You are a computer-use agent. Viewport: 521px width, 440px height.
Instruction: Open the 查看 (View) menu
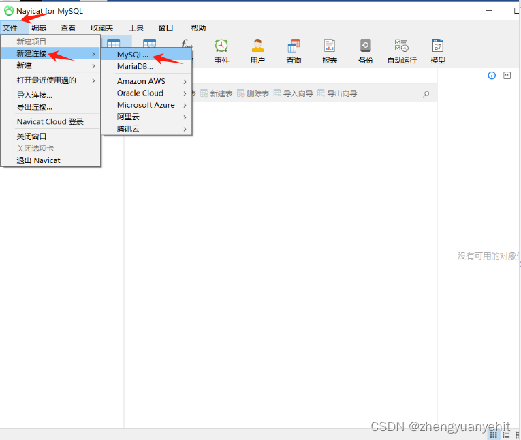(68, 27)
